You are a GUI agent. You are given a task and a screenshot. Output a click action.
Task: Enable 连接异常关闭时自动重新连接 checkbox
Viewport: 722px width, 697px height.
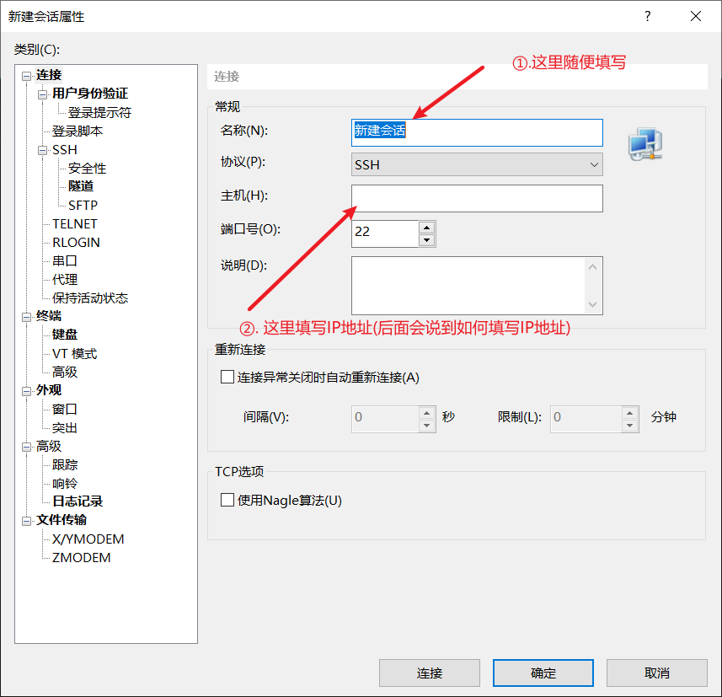point(227,376)
